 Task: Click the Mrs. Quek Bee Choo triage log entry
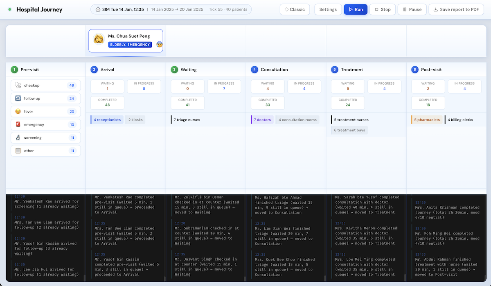point(286,264)
